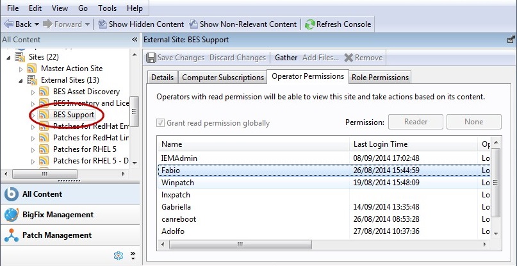517x266 pixels.
Task: Open the BigFix Management domain
Action: click(x=70, y=215)
